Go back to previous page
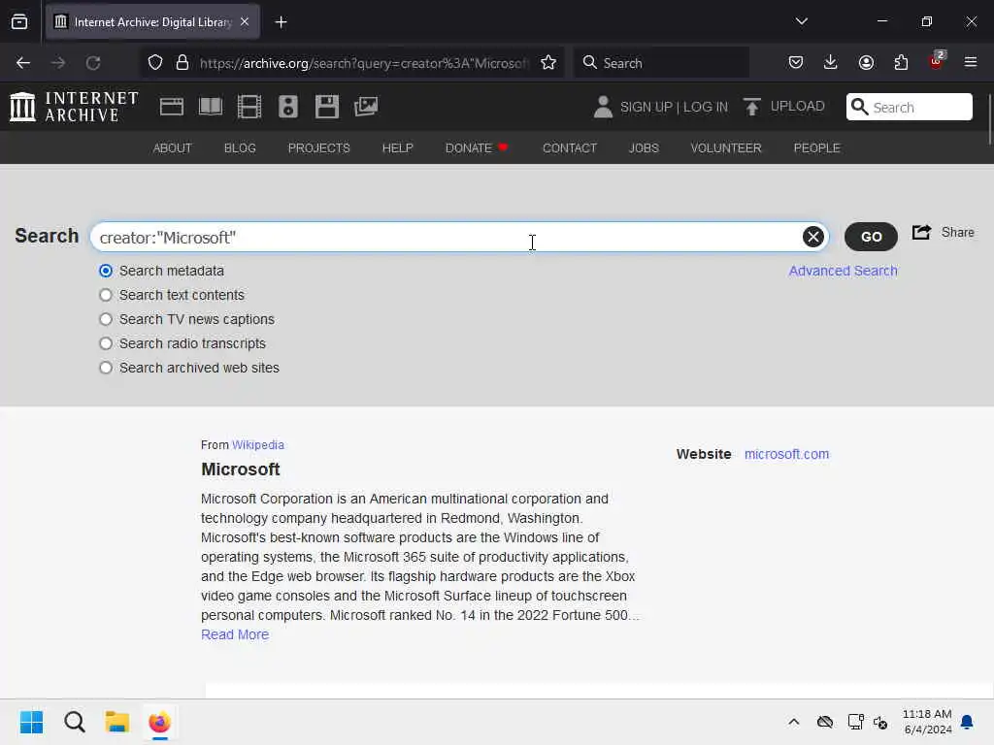 [23, 63]
